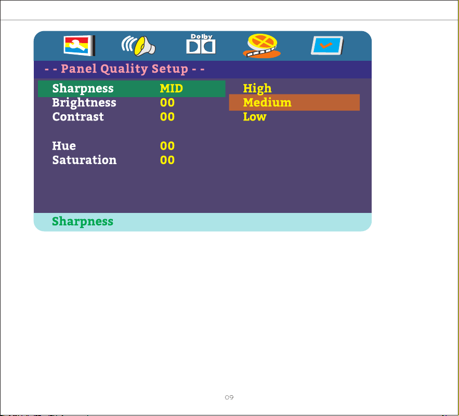Select the speaker audio setup icon

coord(138,46)
